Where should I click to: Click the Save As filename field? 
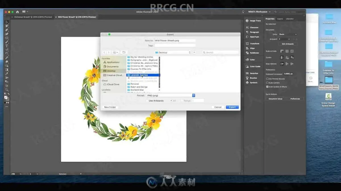[175, 41]
